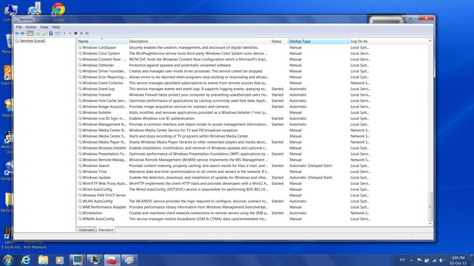Image resolution: width=474 pixels, height=266 pixels.
Task: Select Wireless PAN DHCP Server row
Action: coord(224,195)
